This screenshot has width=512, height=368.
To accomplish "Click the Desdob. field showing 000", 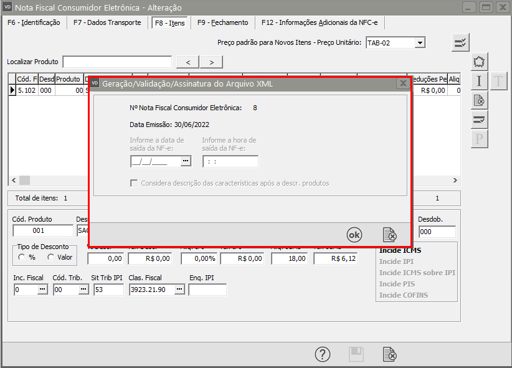I will coord(437,232).
